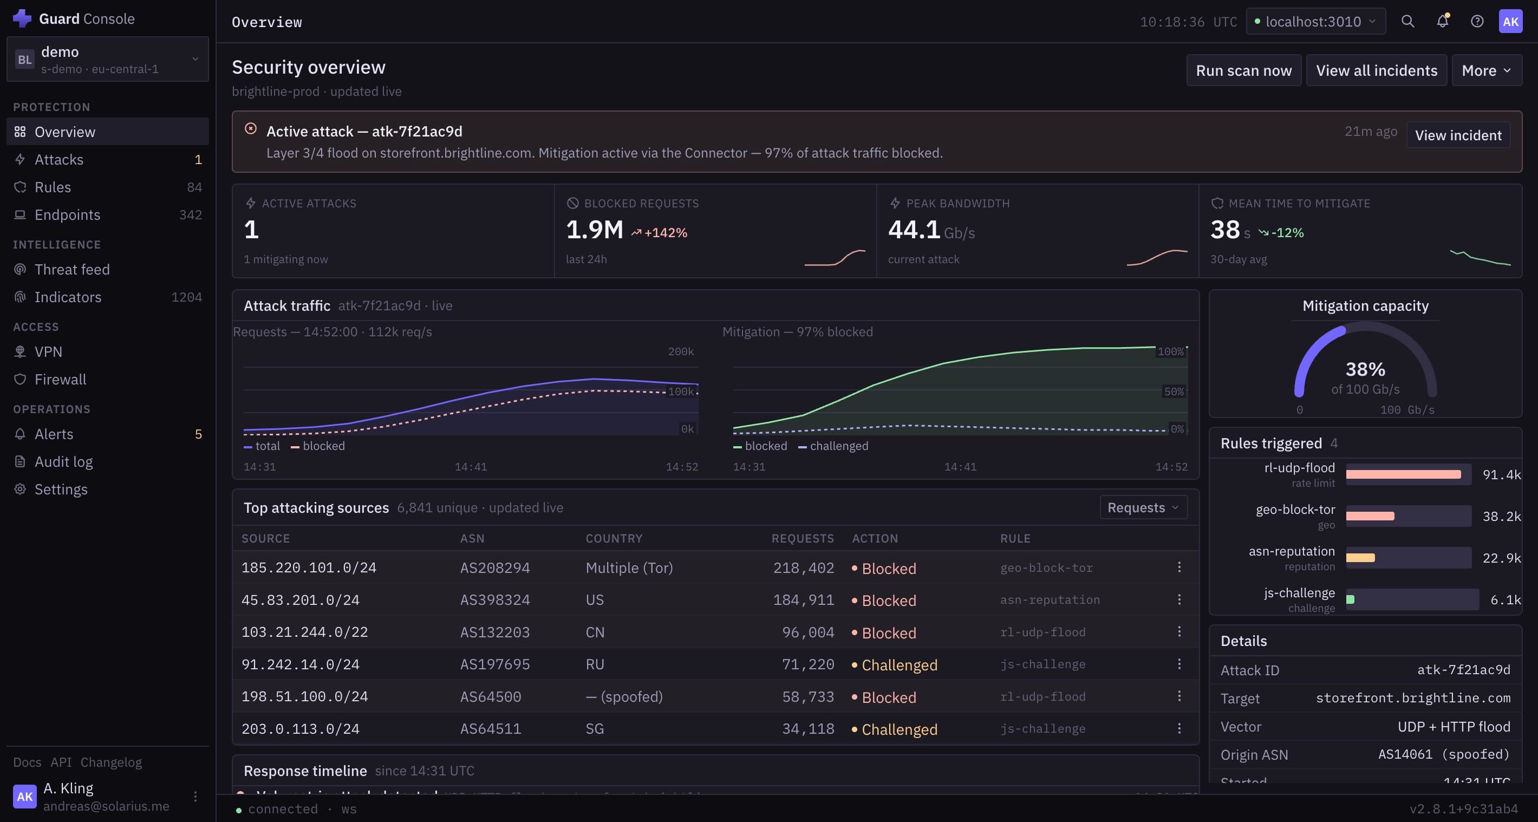
Task: Open row menu for 45.83.201.0/24
Action: pos(1178,599)
